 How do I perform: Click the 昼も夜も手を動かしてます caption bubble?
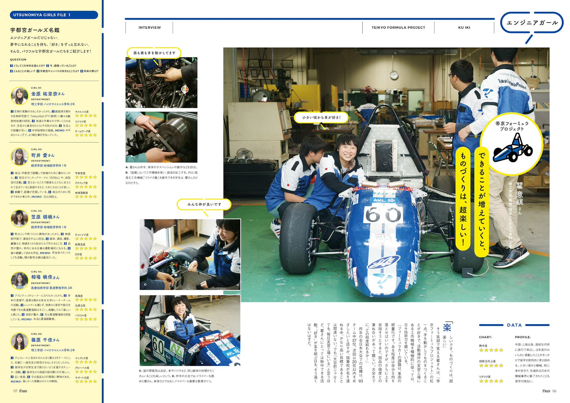154,53
